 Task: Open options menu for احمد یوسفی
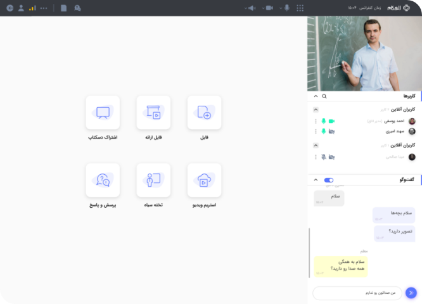(316, 122)
